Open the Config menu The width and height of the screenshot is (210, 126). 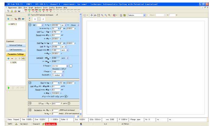52,8
